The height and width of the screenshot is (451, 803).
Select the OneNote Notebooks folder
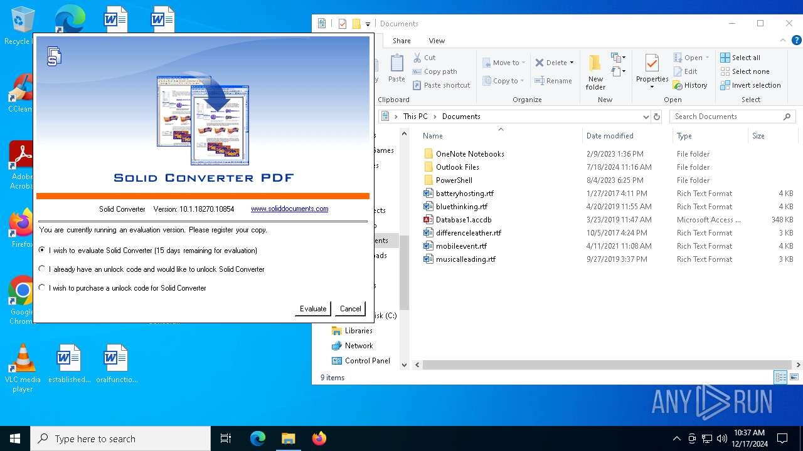pos(470,154)
